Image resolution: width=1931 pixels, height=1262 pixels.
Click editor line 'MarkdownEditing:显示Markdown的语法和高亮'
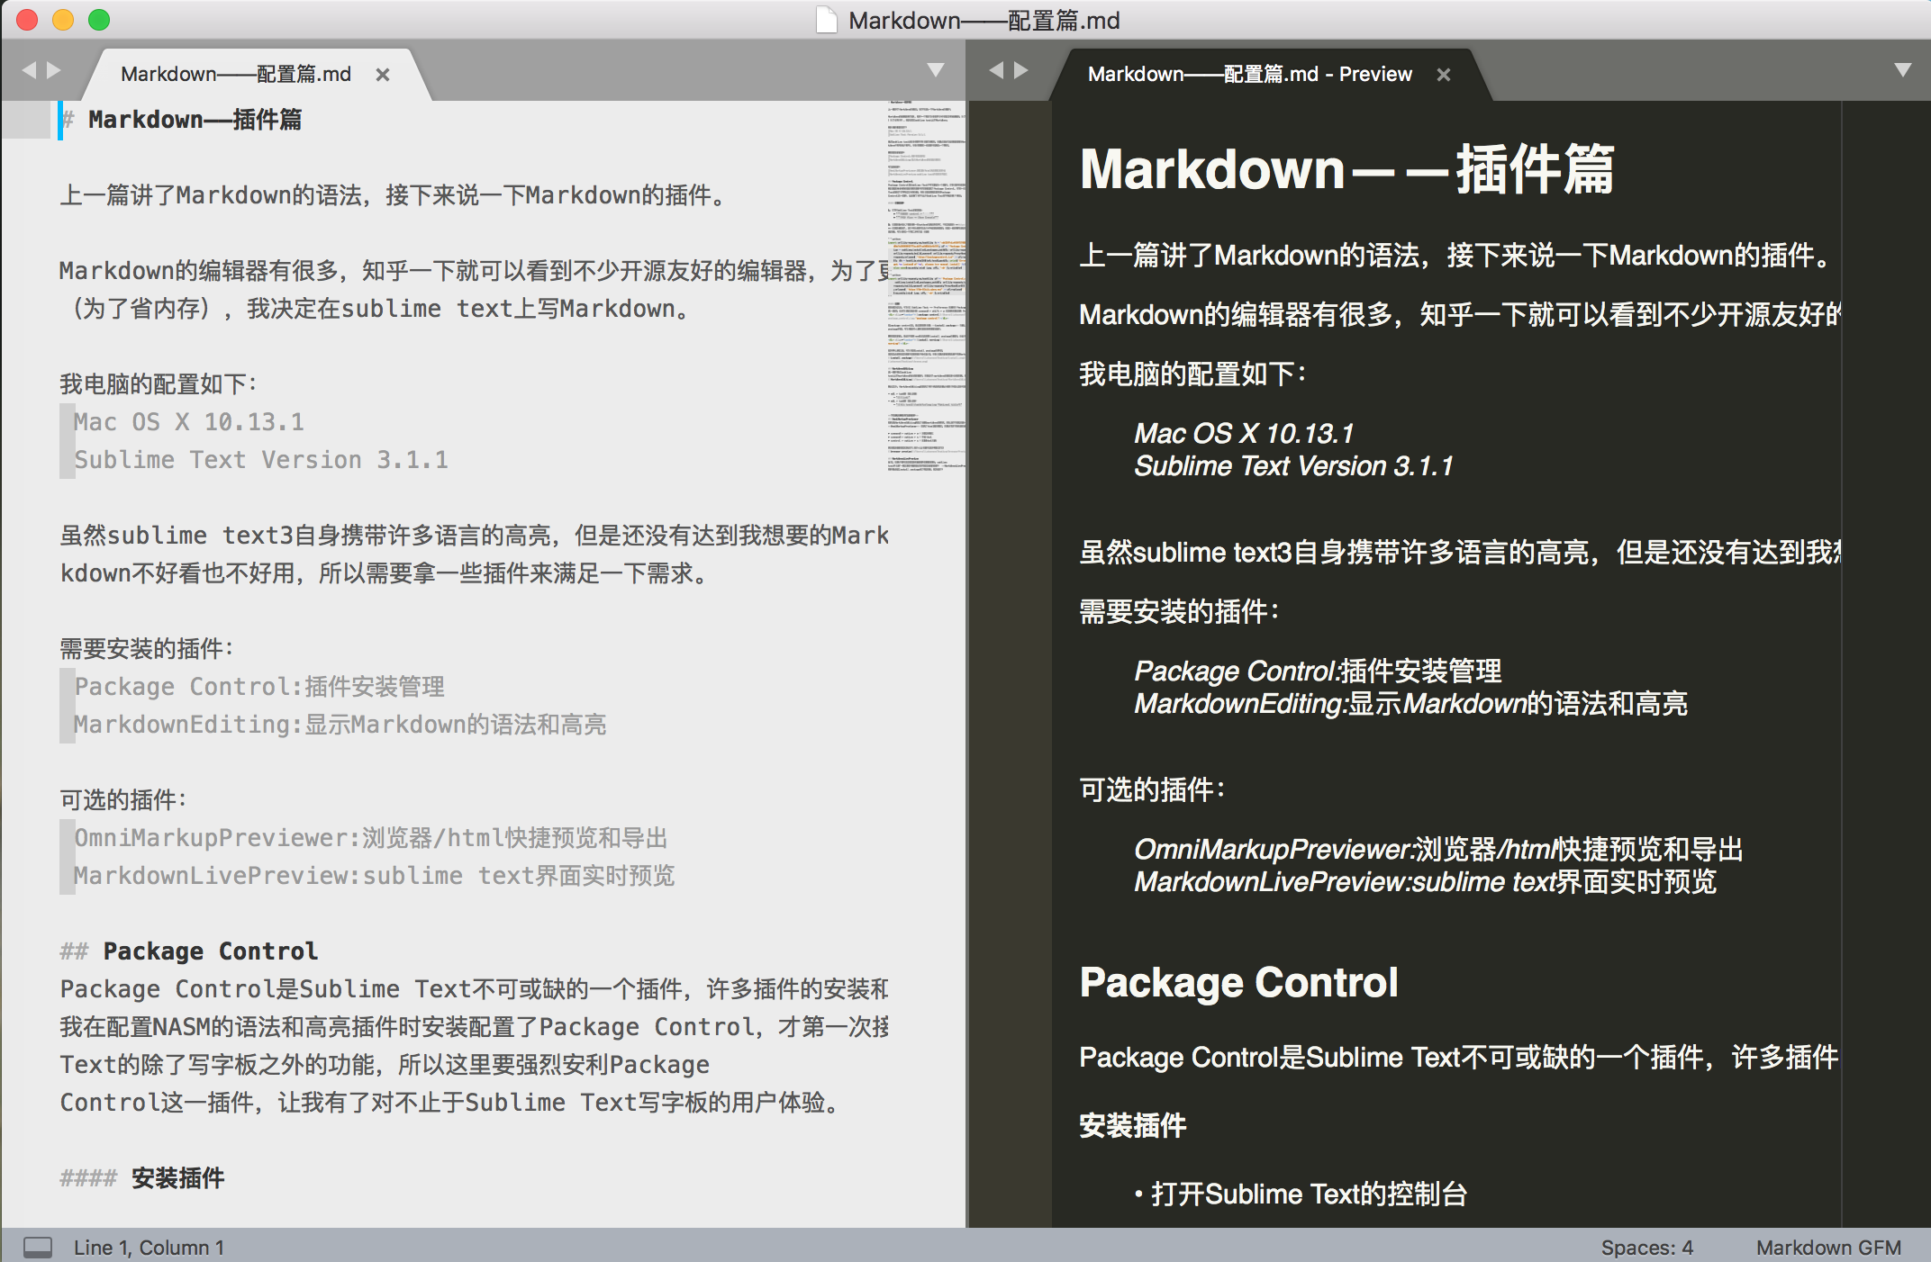tap(340, 724)
